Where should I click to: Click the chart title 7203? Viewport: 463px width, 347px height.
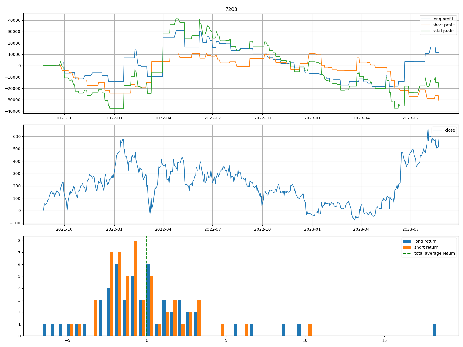click(231, 9)
